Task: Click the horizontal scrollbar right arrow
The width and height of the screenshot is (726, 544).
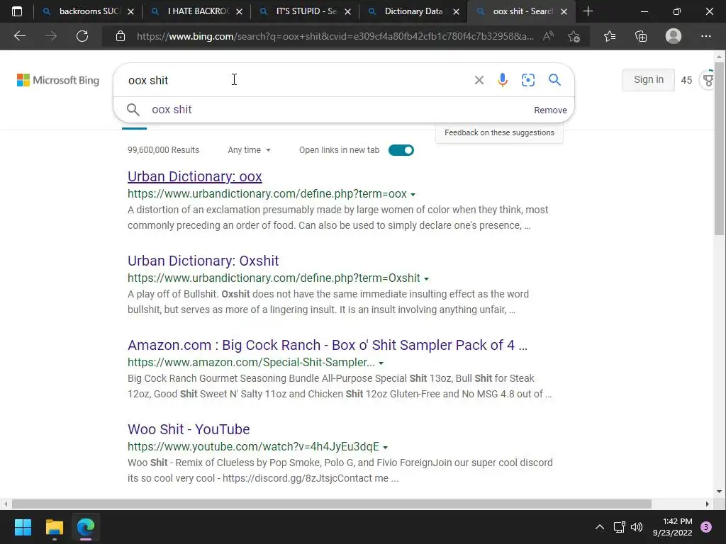Action: point(707,504)
